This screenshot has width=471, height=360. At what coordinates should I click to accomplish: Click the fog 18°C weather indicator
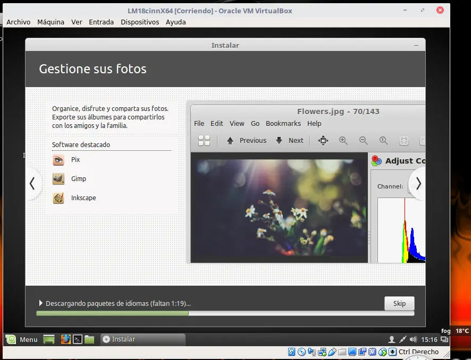click(x=455, y=331)
